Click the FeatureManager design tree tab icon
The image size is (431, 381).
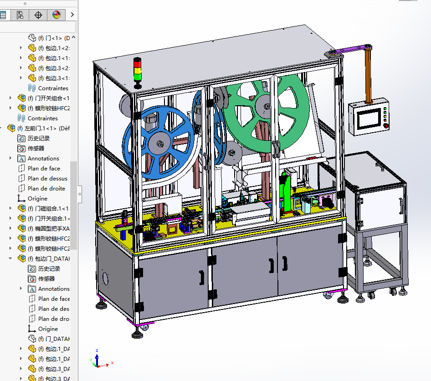[3, 15]
